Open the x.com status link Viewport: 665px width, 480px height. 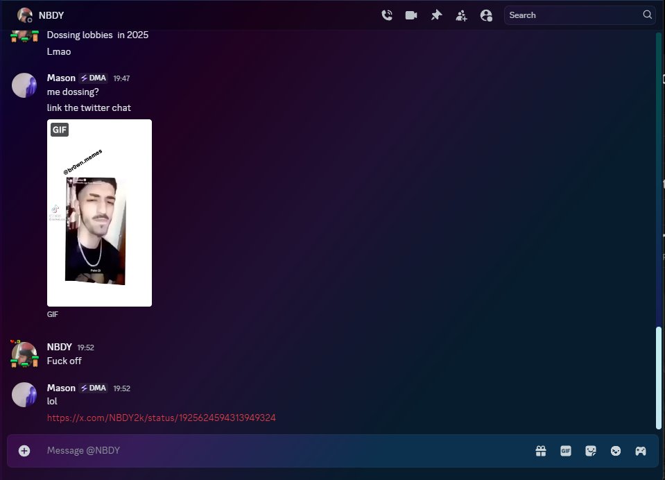[x=161, y=417]
